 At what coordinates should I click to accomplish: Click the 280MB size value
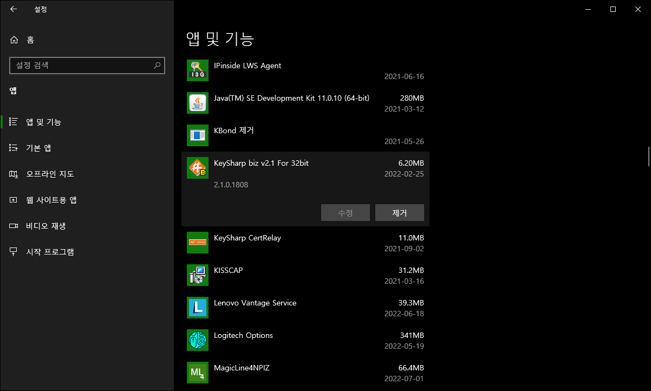[412, 98]
